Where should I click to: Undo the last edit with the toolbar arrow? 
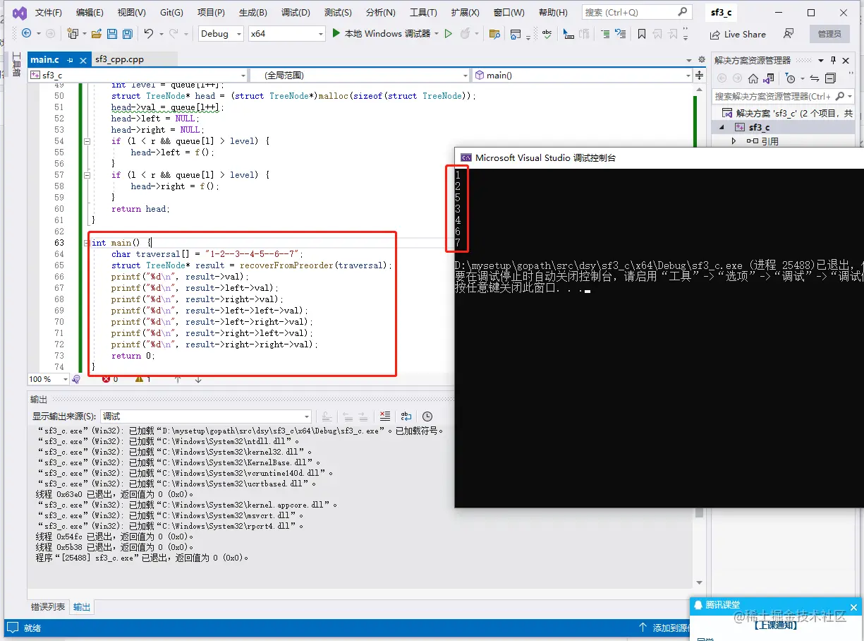148,33
